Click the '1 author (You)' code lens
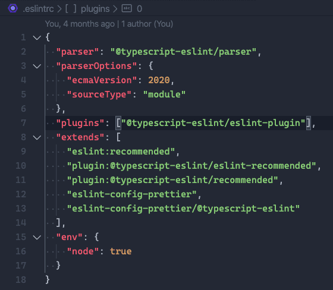The height and width of the screenshot is (290, 333). (147, 24)
